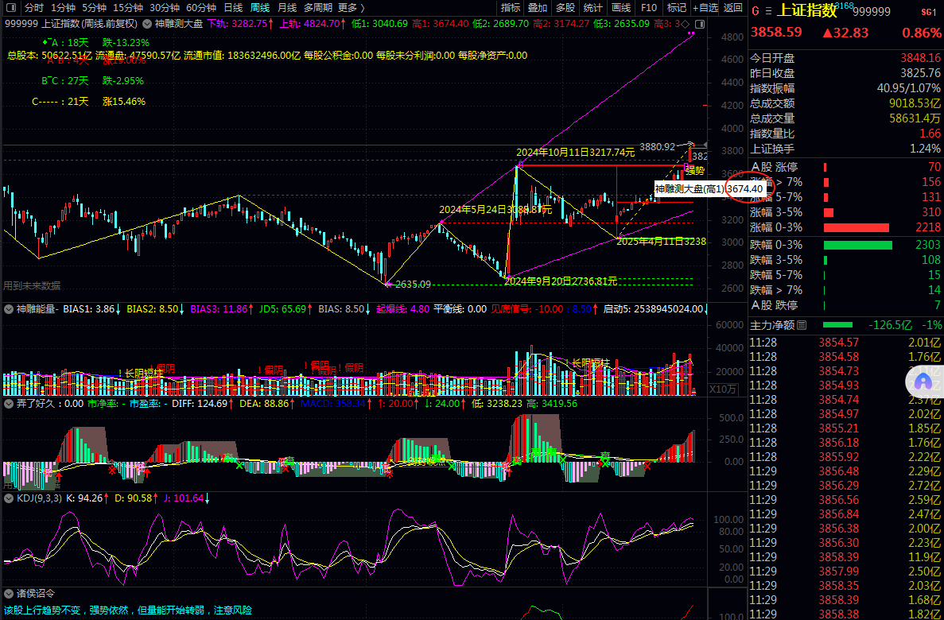Click the X10万 volume scale label
This screenshot has width=944, height=620.
coord(721,389)
